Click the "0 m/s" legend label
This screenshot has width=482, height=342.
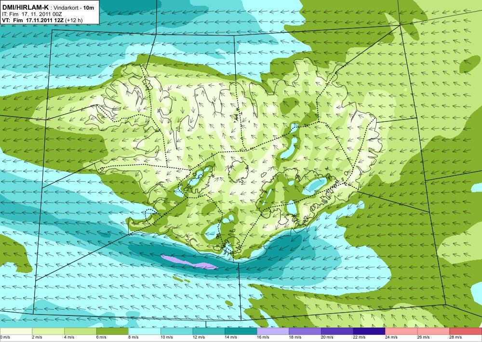[x=5, y=337]
